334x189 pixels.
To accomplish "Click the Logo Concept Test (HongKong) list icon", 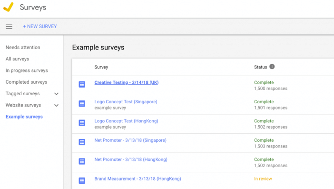I will (82, 123).
